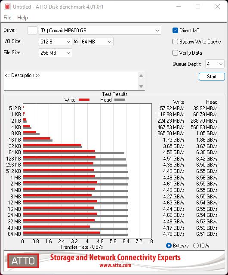The height and width of the screenshot is (275, 228).
Task: Click the ATTO logo in the banner
Action: [x=23, y=261]
